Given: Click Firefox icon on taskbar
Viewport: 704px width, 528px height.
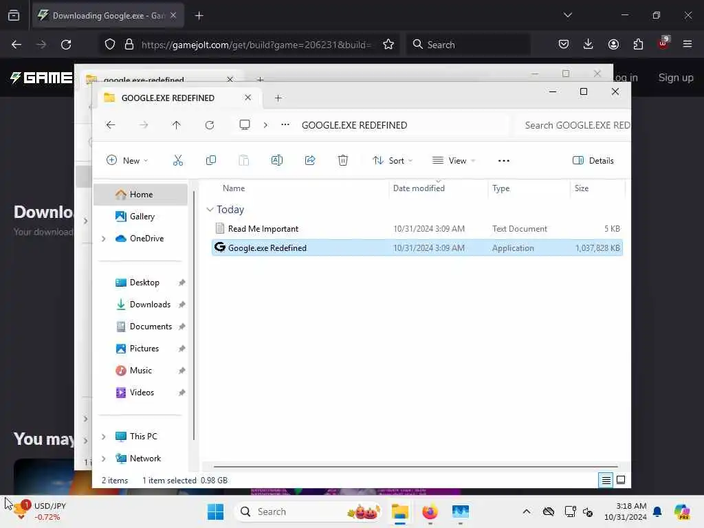Looking at the screenshot, I should [x=430, y=511].
